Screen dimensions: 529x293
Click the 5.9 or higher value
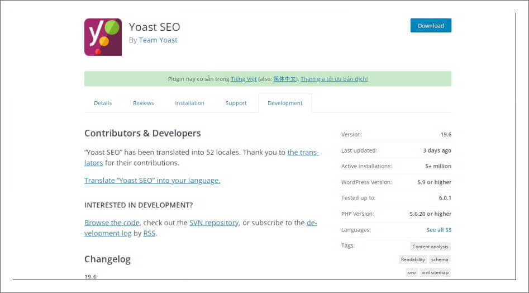coord(434,182)
